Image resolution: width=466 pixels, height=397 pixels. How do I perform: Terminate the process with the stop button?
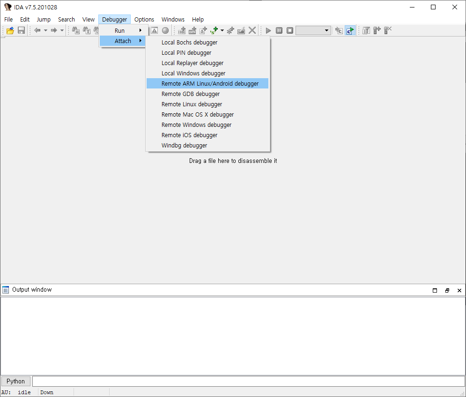[290, 30]
